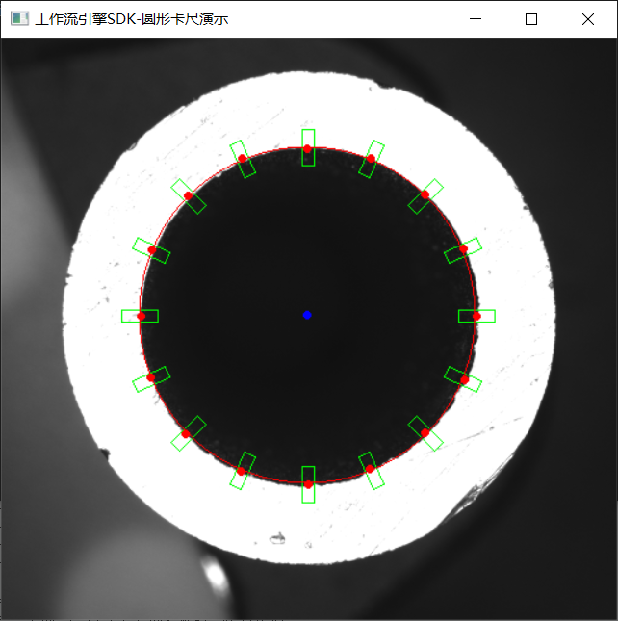Image resolution: width=618 pixels, height=621 pixels.
Task: Click the topmost green caliper rectangle
Action: point(308,147)
